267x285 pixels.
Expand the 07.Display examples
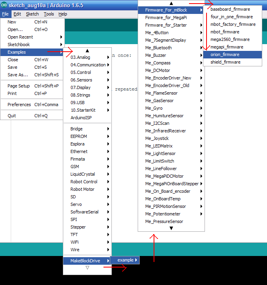click(88, 87)
